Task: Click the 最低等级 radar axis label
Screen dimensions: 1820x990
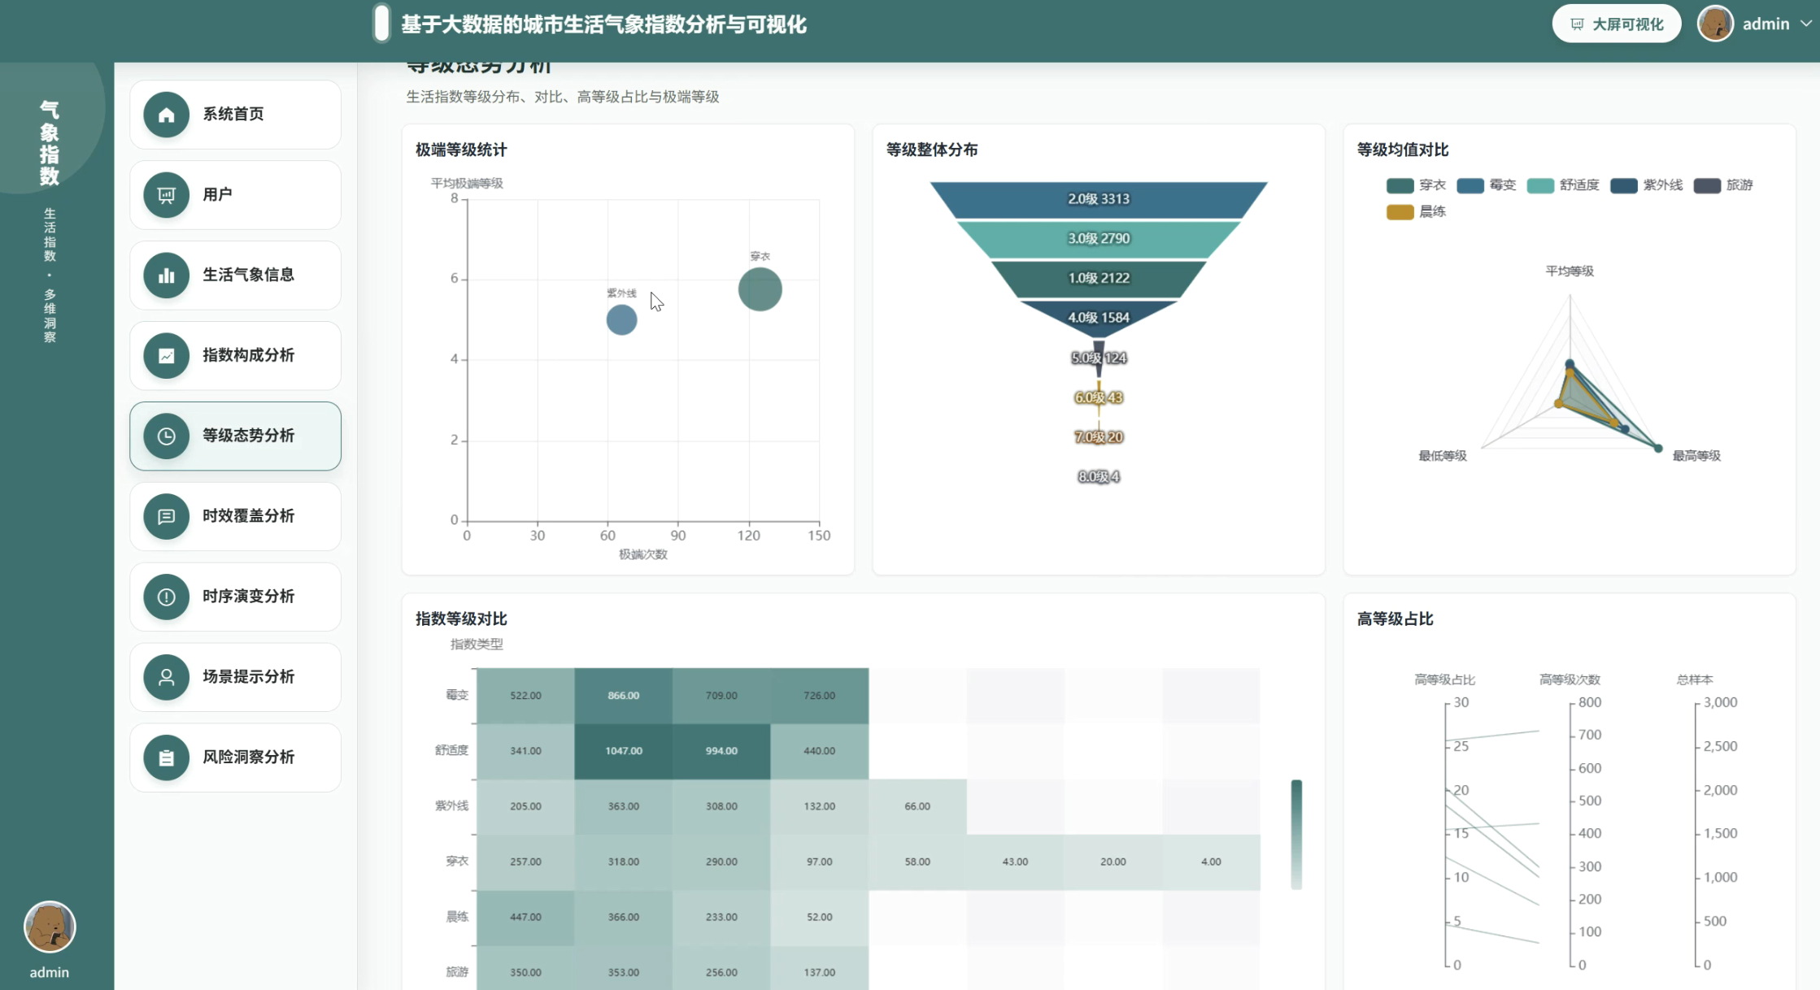Action: (1443, 456)
